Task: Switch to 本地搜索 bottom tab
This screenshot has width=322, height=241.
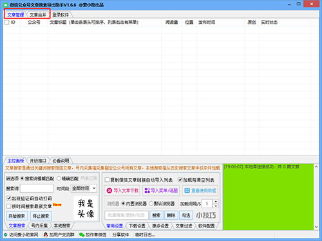Action: click(62, 226)
